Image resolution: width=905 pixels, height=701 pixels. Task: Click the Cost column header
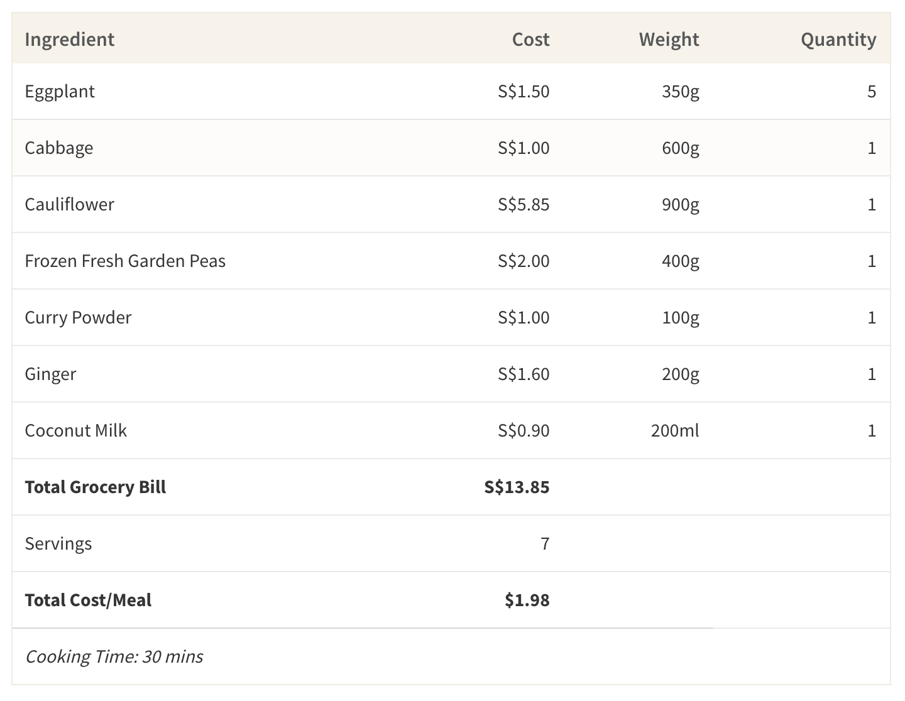[x=530, y=39]
